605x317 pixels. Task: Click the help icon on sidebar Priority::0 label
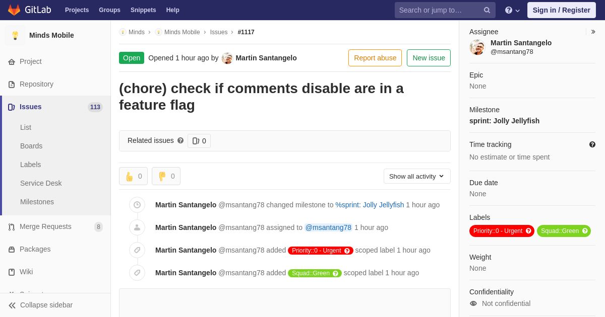(x=528, y=231)
